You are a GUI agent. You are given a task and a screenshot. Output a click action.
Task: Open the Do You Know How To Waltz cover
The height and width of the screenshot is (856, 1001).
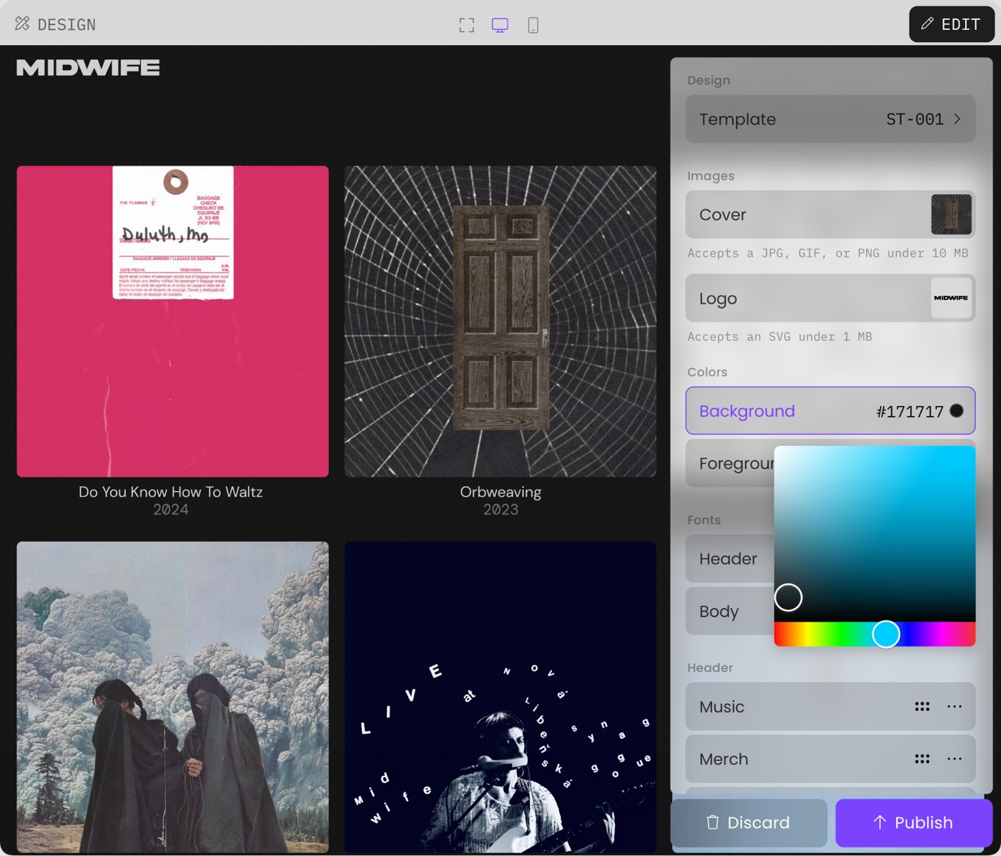pos(172,322)
